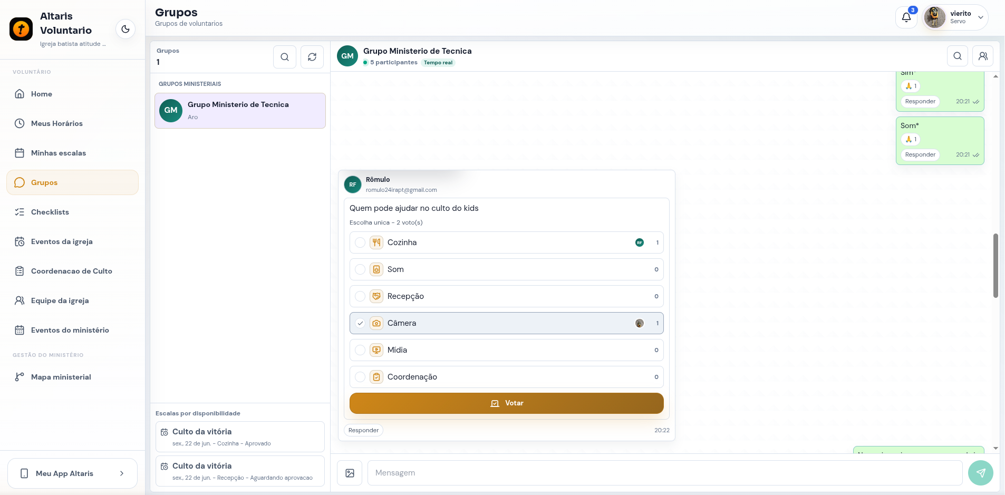The height and width of the screenshot is (495, 1005).
Task: Click the Mídia presentation icon
Action: (x=376, y=350)
